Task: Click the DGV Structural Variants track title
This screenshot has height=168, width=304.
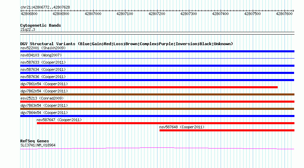Action: click(x=127, y=44)
